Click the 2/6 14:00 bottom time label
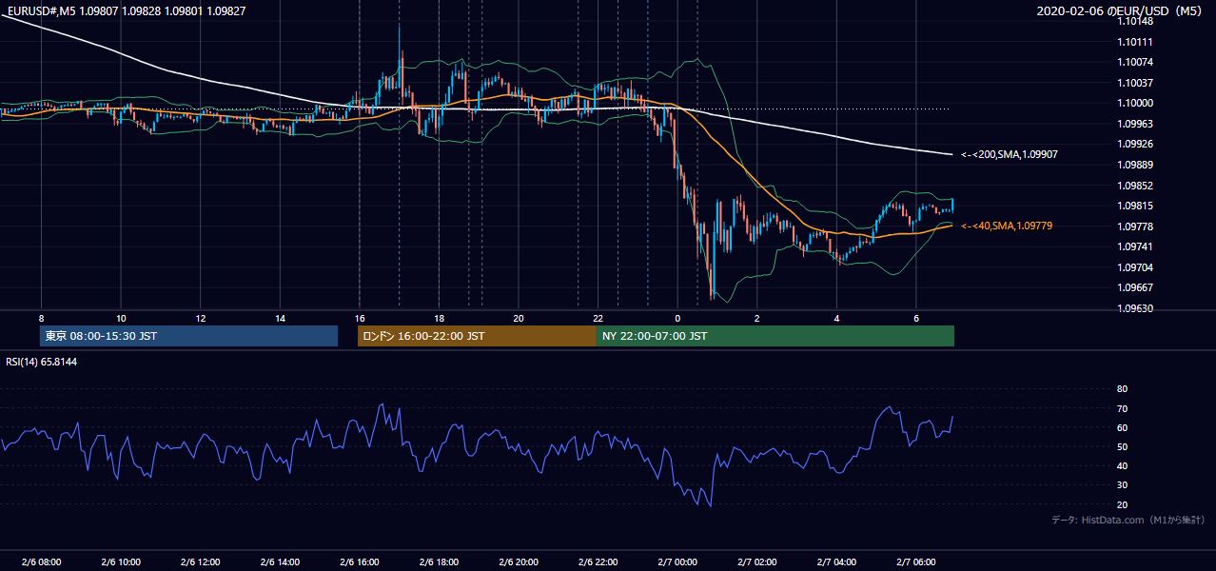Viewport: 1216px width, 571px height. tap(280, 562)
